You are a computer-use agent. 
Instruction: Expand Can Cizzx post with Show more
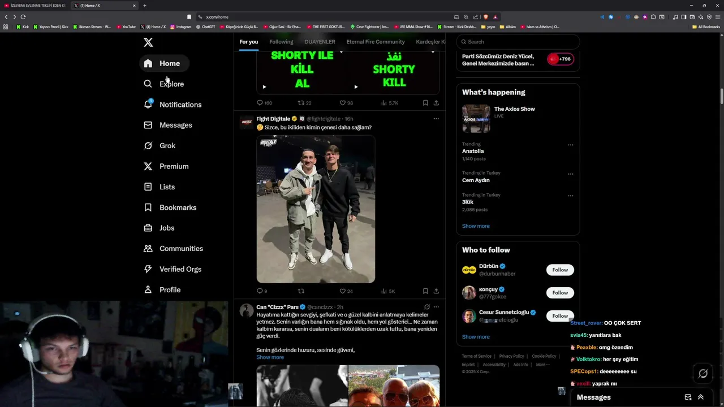pos(270,357)
